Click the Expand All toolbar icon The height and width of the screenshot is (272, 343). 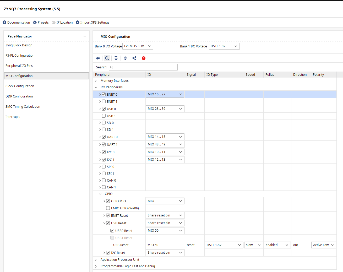125,58
